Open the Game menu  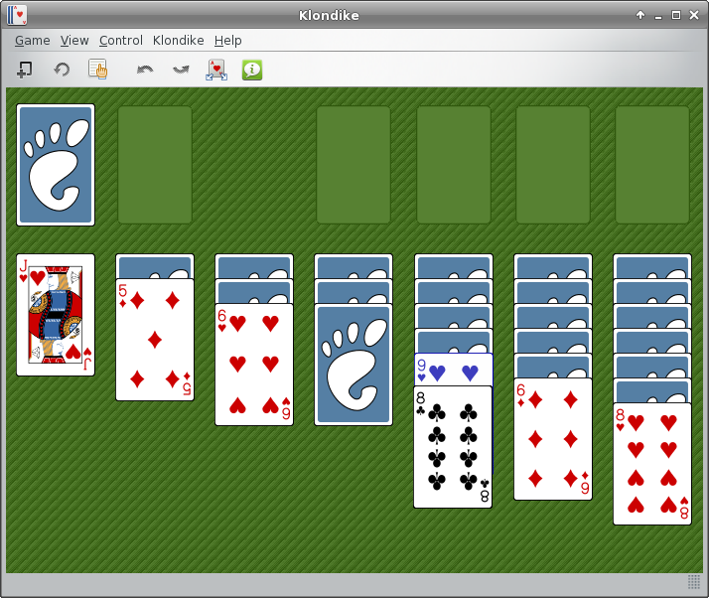point(33,41)
